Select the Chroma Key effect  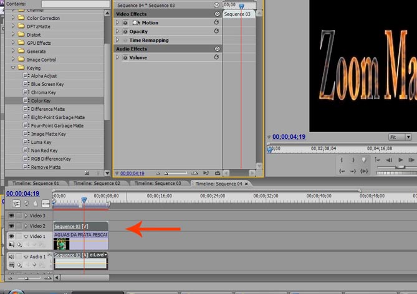click(x=43, y=92)
